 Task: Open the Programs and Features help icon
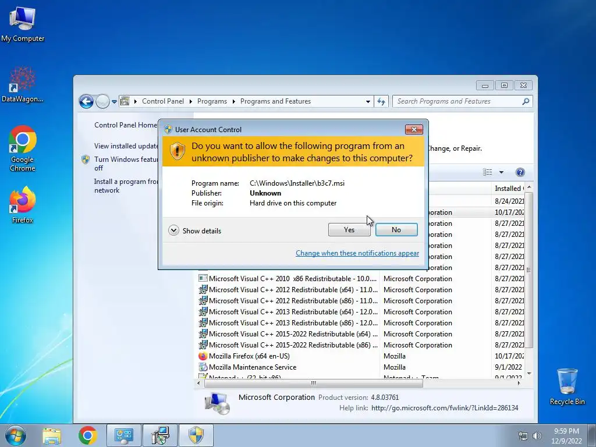click(x=520, y=172)
